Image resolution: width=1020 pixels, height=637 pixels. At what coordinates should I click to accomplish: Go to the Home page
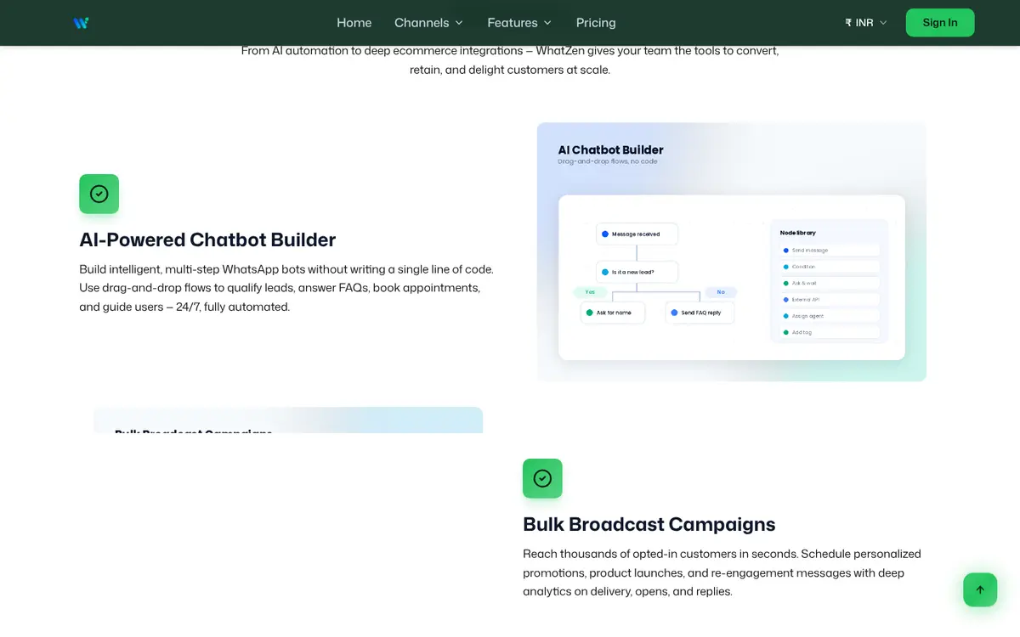pyautogui.click(x=354, y=23)
